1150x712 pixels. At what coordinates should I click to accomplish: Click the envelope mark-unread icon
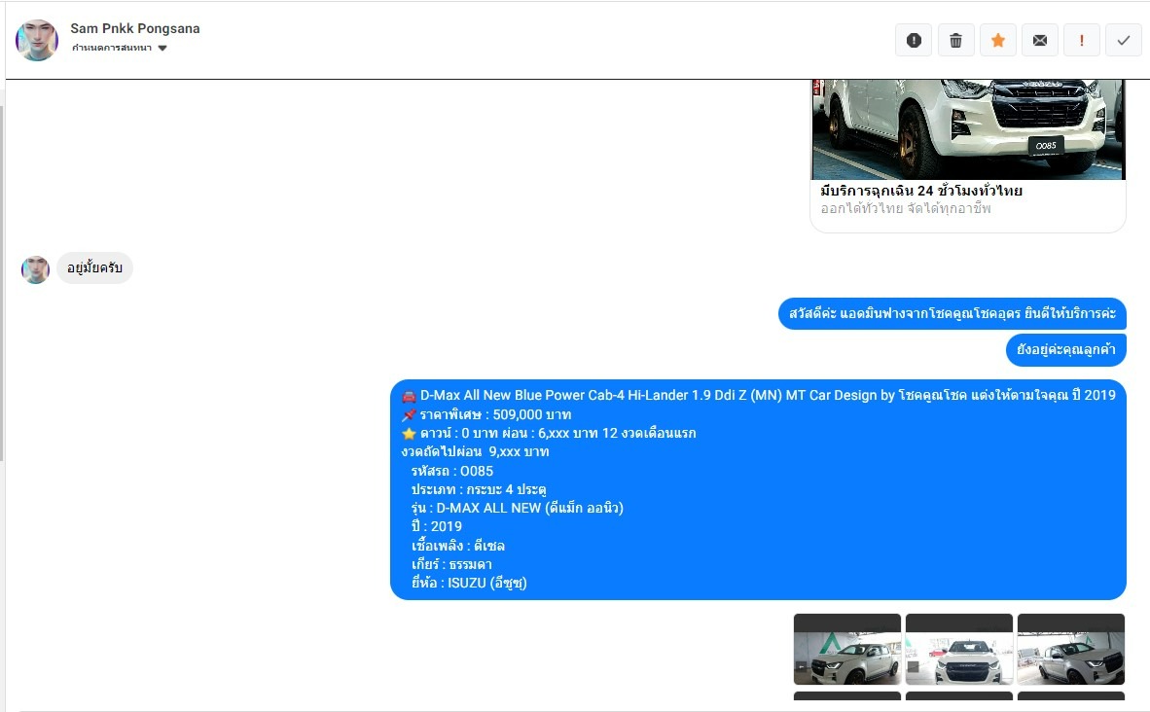(1040, 40)
